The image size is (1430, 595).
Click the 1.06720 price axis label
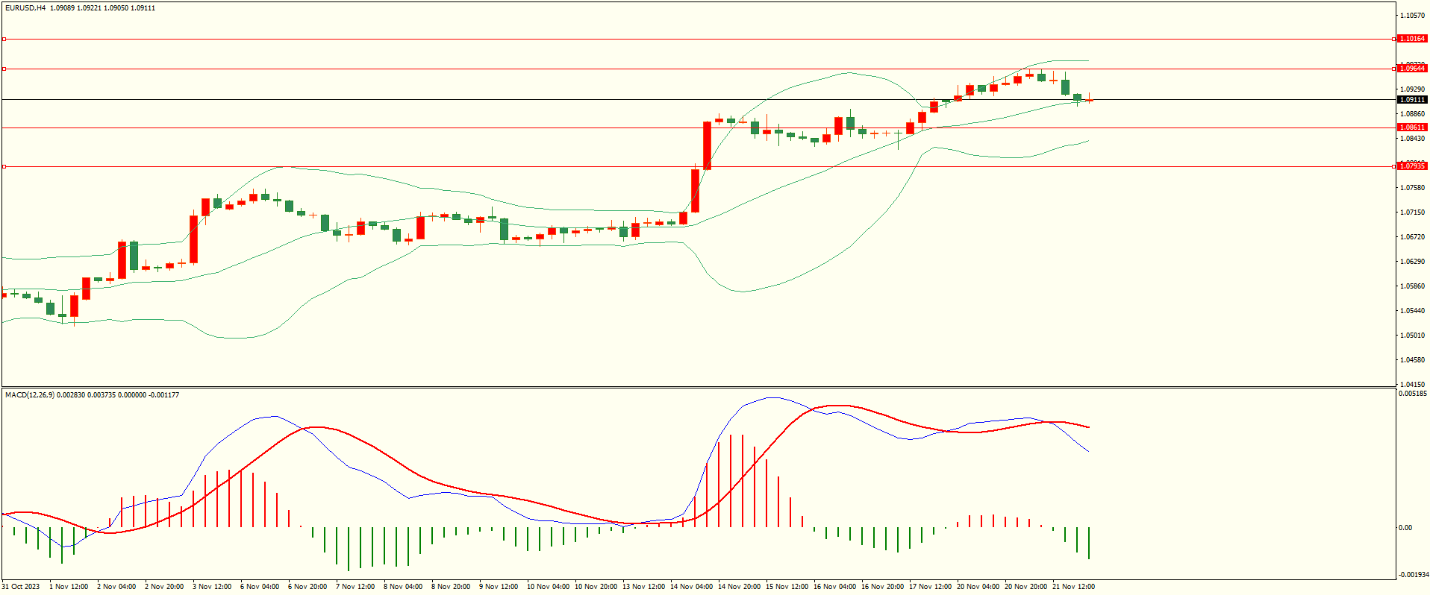[1412, 237]
